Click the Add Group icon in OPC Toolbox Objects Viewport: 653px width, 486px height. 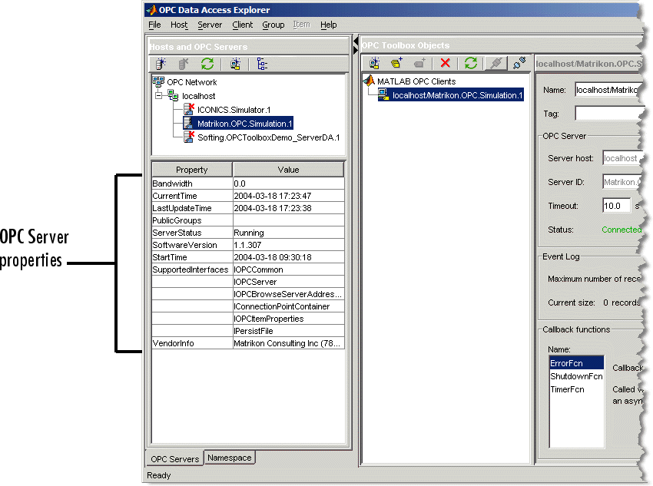[x=396, y=63]
